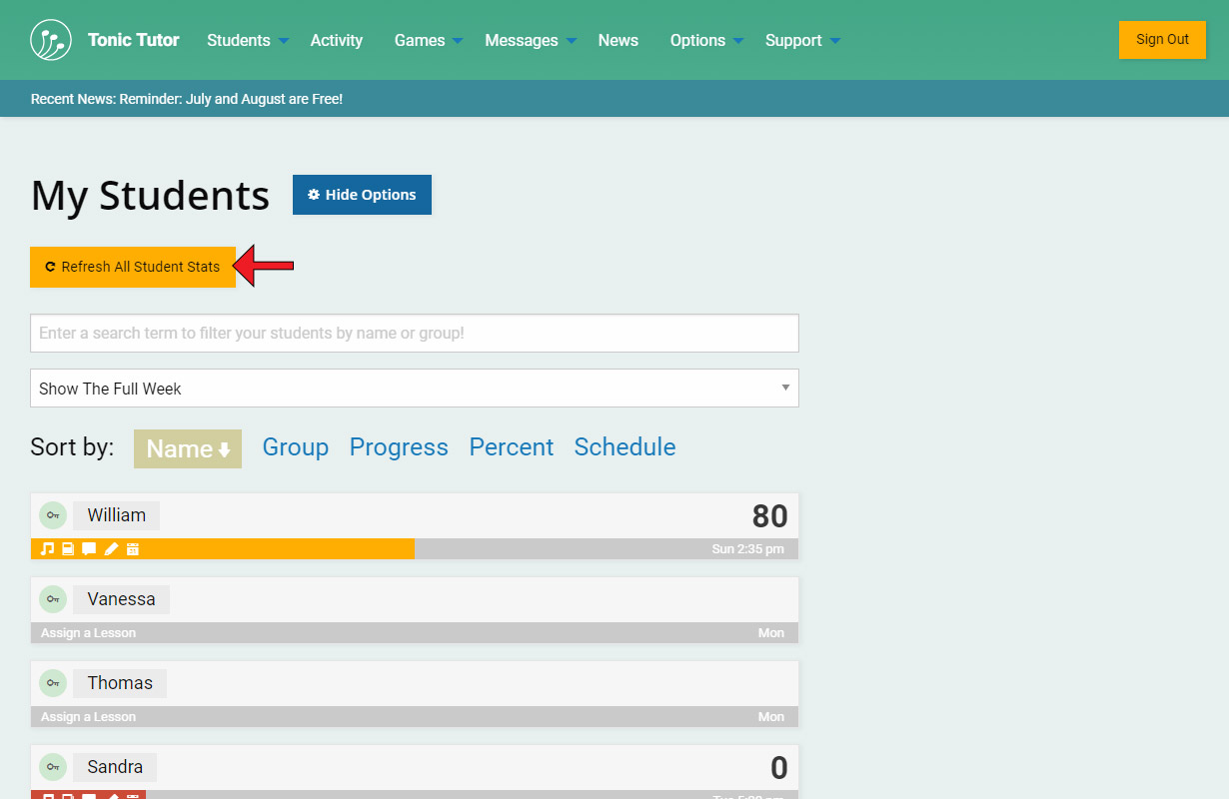Open the Activity page in the navigation bar
Image resolution: width=1229 pixels, height=799 pixels.
pos(336,40)
